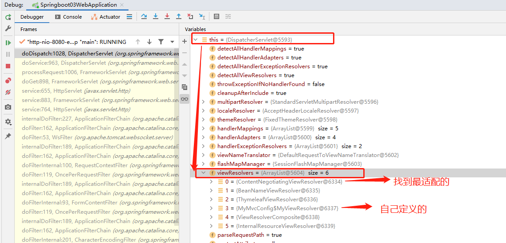
Task: Toggle show watches glasses icon
Action: 185,99
